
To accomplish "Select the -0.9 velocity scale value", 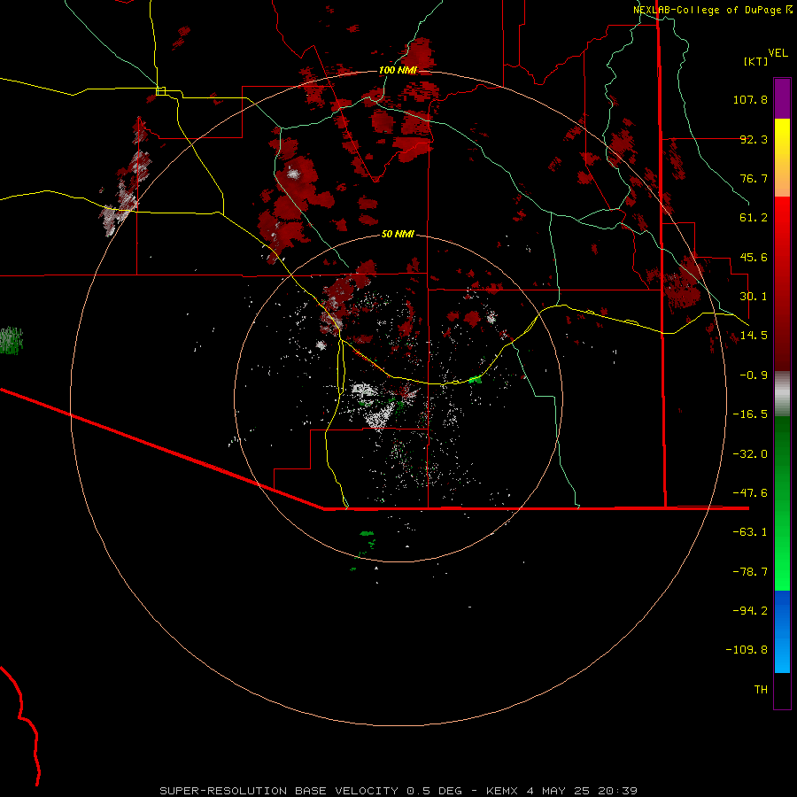I will click(x=754, y=375).
